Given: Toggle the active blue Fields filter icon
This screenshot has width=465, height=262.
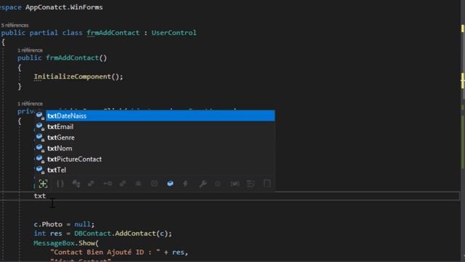Looking at the screenshot, I should [x=170, y=183].
